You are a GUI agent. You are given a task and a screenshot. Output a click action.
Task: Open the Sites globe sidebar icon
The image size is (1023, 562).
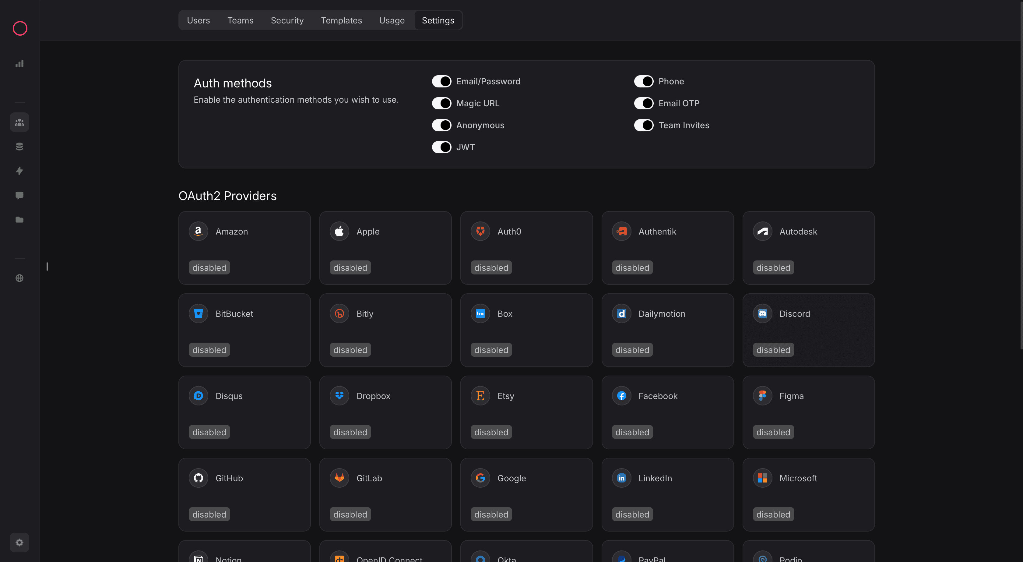tap(19, 278)
